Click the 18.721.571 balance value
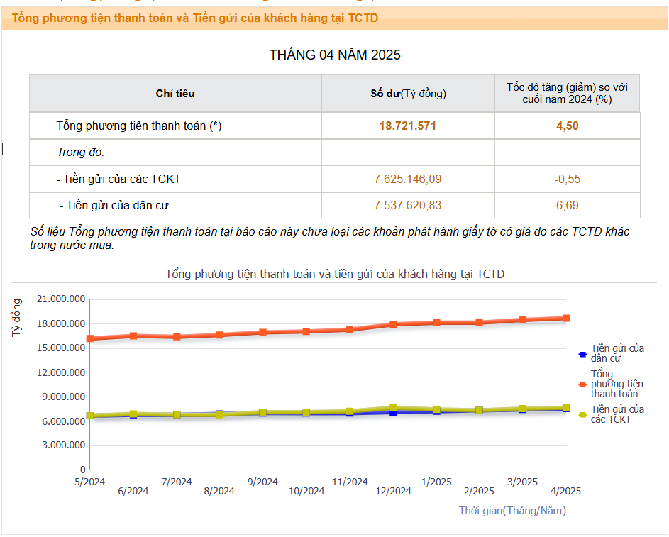The width and height of the screenshot is (669, 537). (x=408, y=126)
